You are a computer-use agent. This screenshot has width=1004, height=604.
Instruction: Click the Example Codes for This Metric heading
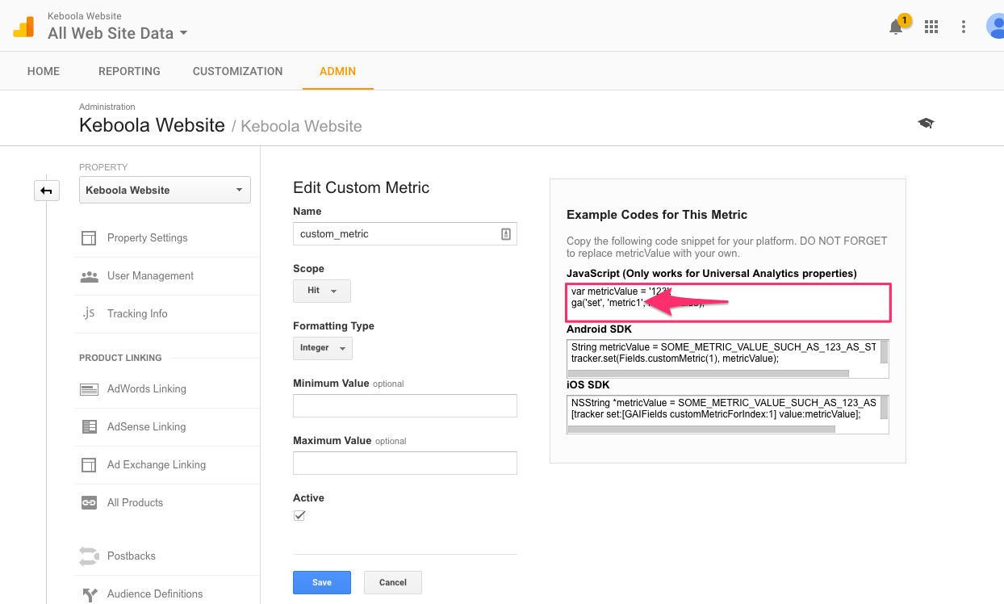tap(657, 215)
